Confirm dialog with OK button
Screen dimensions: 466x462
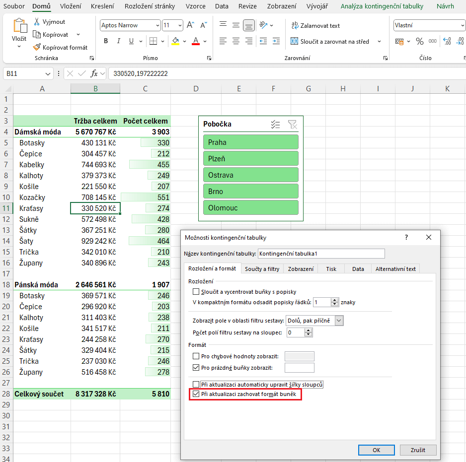pos(376,450)
